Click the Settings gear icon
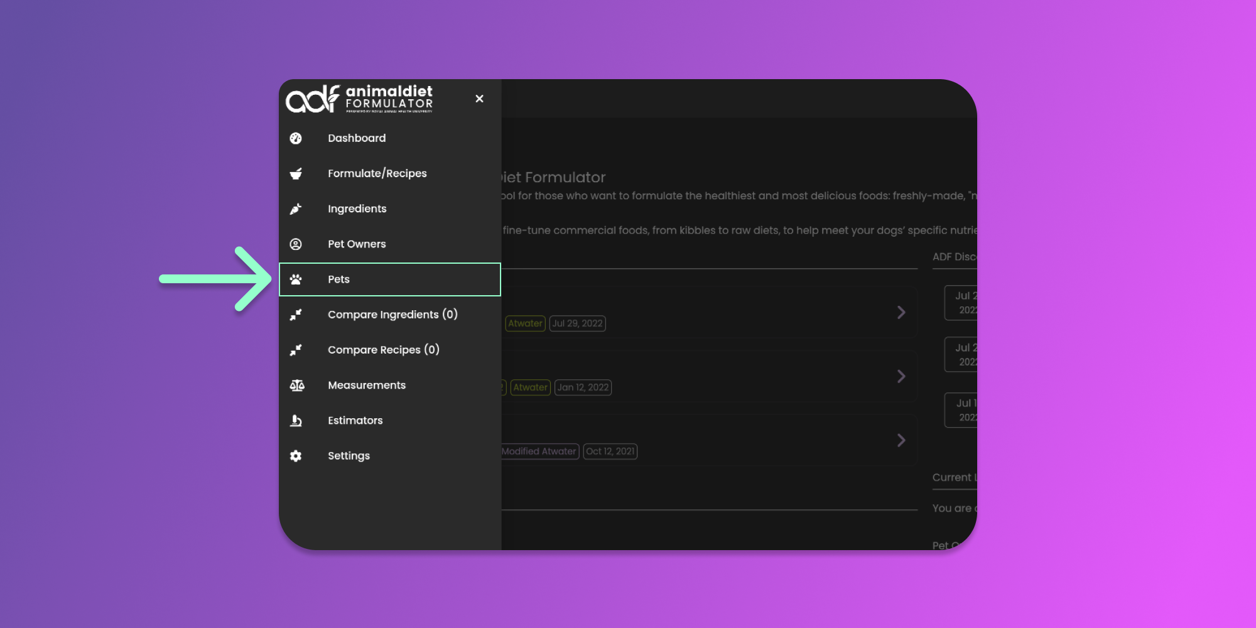This screenshot has height=628, width=1256. tap(296, 456)
